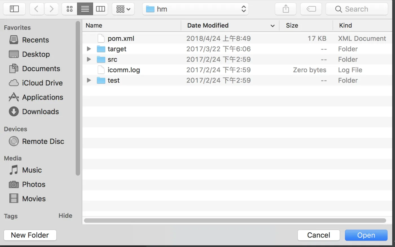Switch to list view
The width and height of the screenshot is (395, 247).
click(85, 9)
